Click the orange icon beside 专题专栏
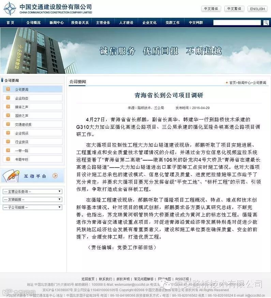Image resolution: width=271 pixels, height=298 pixels. [8, 159]
